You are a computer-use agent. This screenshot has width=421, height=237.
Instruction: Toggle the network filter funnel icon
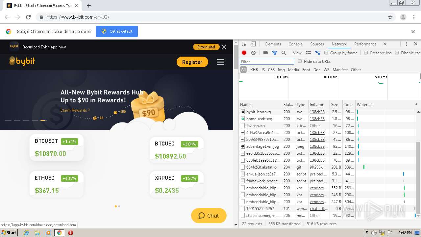pos(275,53)
